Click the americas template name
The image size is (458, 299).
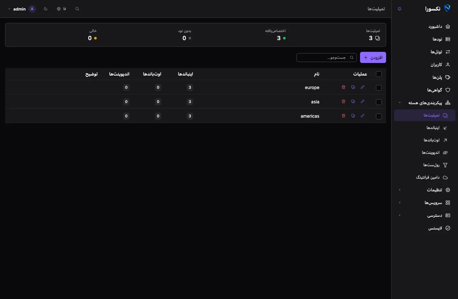click(x=310, y=116)
